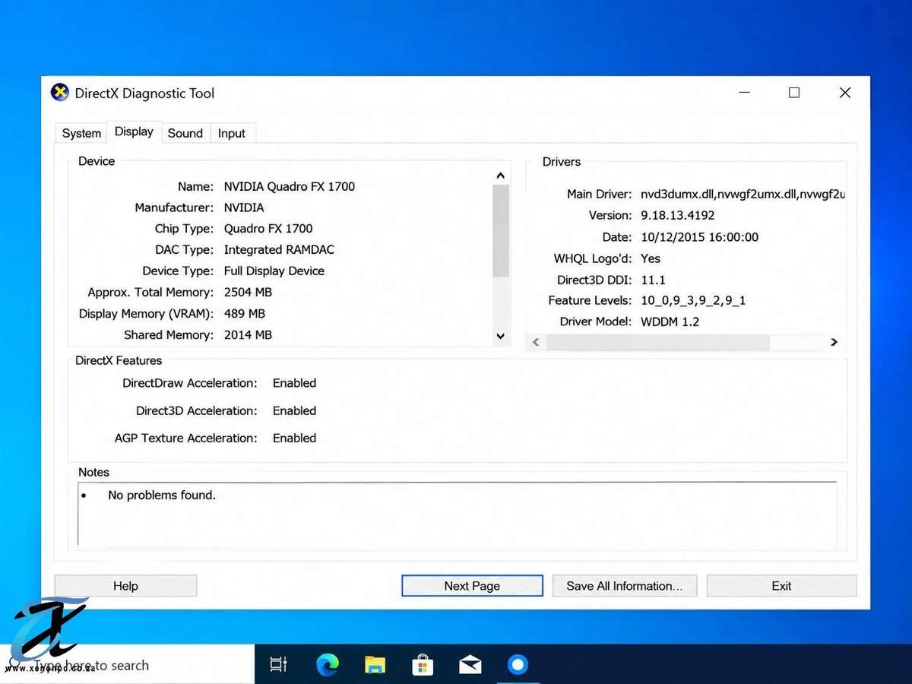This screenshot has width=912, height=684.
Task: Maximize the DirectX Diagnostic Tool window
Action: point(794,93)
